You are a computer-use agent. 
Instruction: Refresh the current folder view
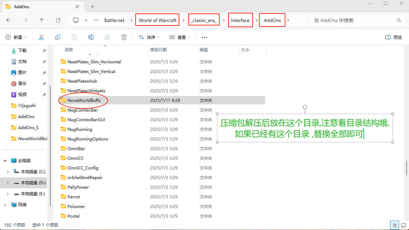(58, 20)
